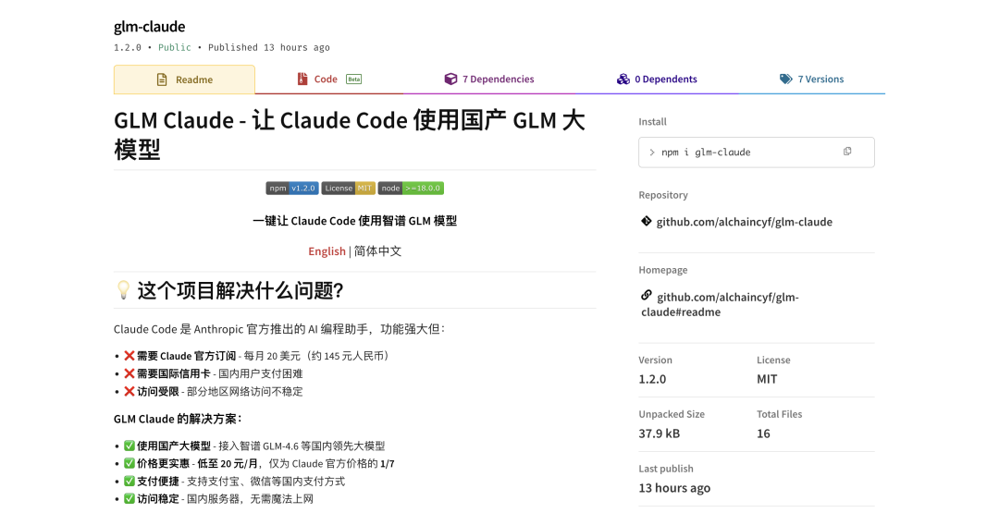Screen dimensions: 999x513
Task: Click the node >=18.0.0 badge
Action: coord(411,189)
